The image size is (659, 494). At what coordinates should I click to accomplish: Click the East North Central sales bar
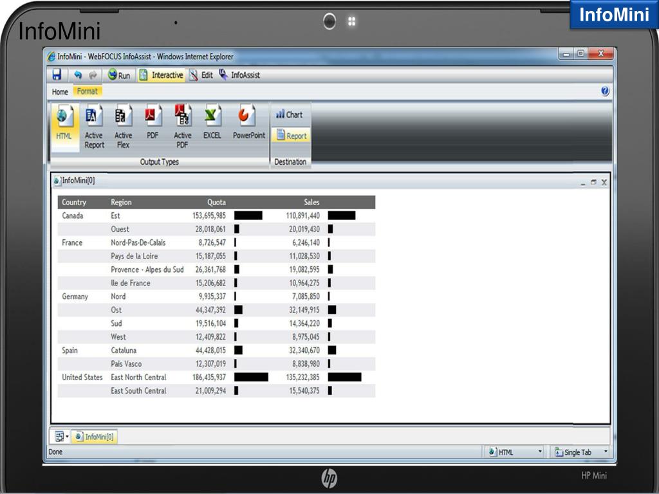pyautogui.click(x=345, y=377)
